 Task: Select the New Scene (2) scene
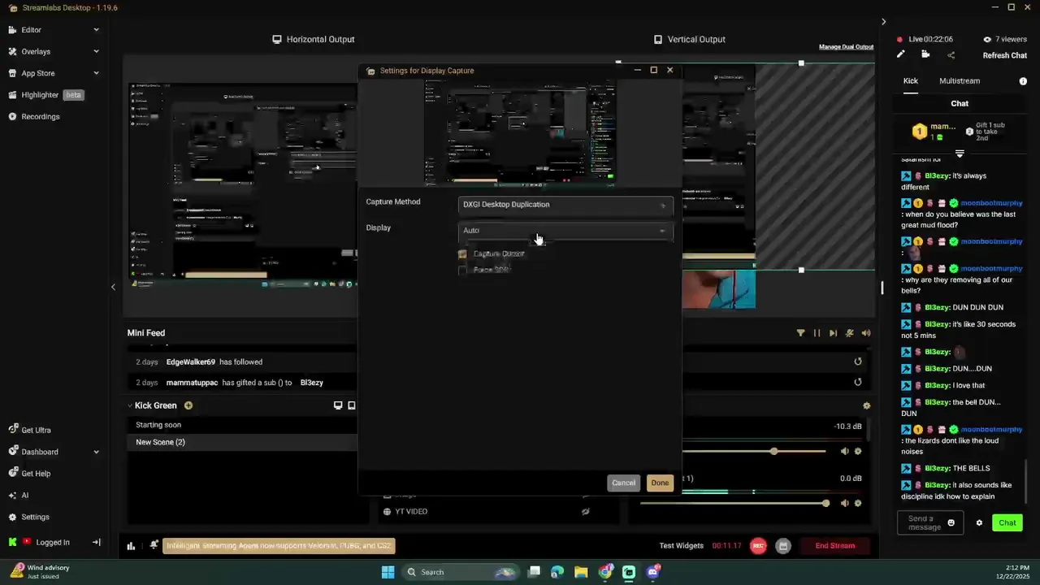241,442
